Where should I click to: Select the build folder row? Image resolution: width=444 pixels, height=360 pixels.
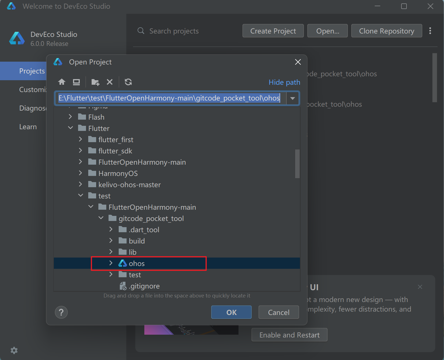click(x=177, y=241)
